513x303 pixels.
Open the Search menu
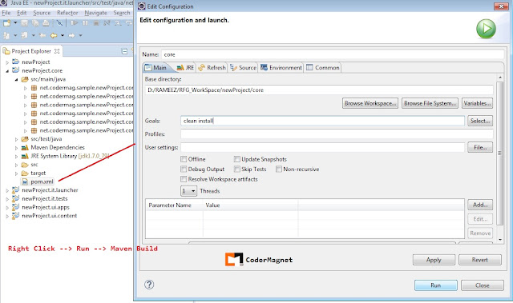pyautogui.click(x=122, y=13)
